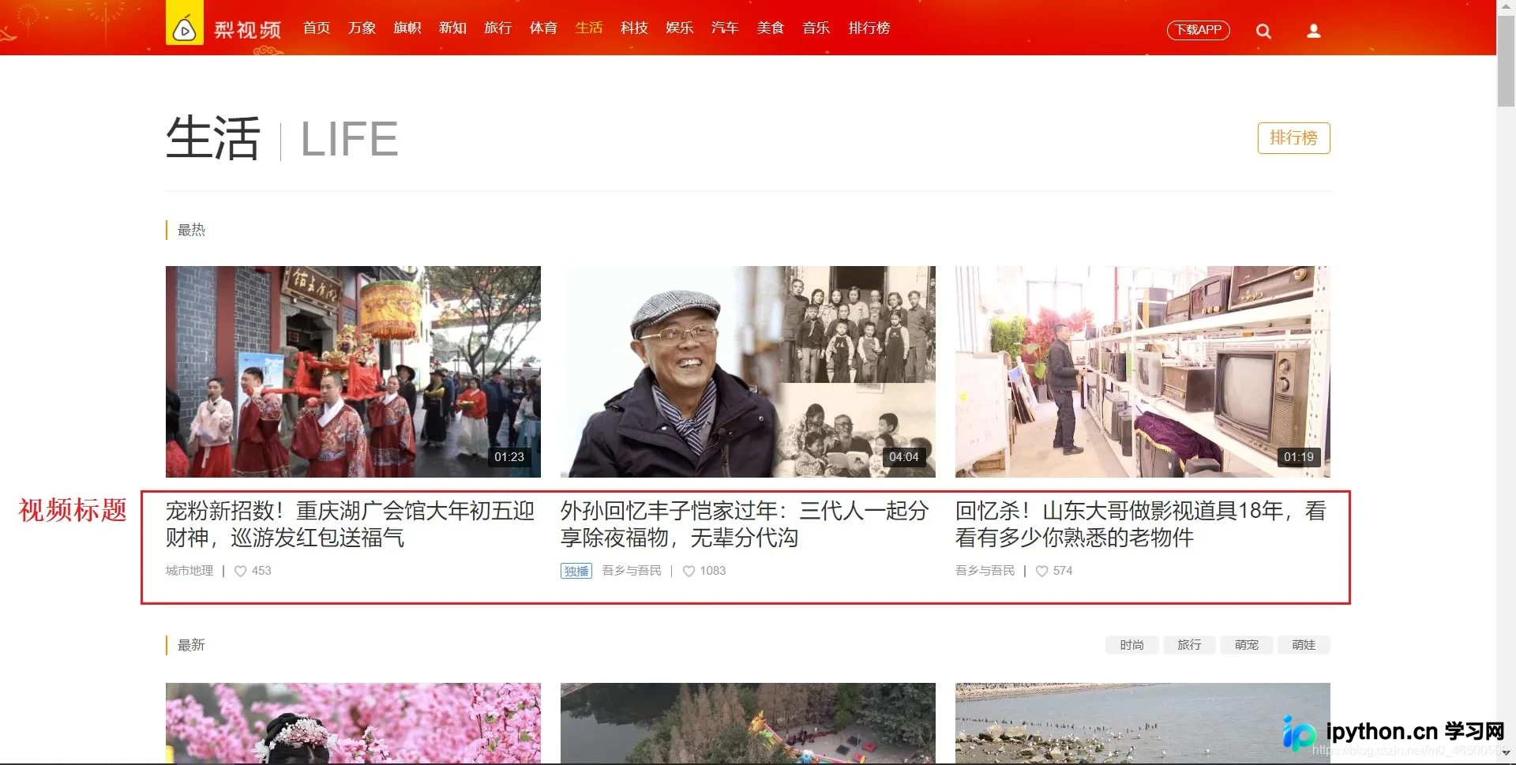This screenshot has height=765, width=1516.
Task: Click the 独播 exclusive badge
Action: [x=576, y=571]
